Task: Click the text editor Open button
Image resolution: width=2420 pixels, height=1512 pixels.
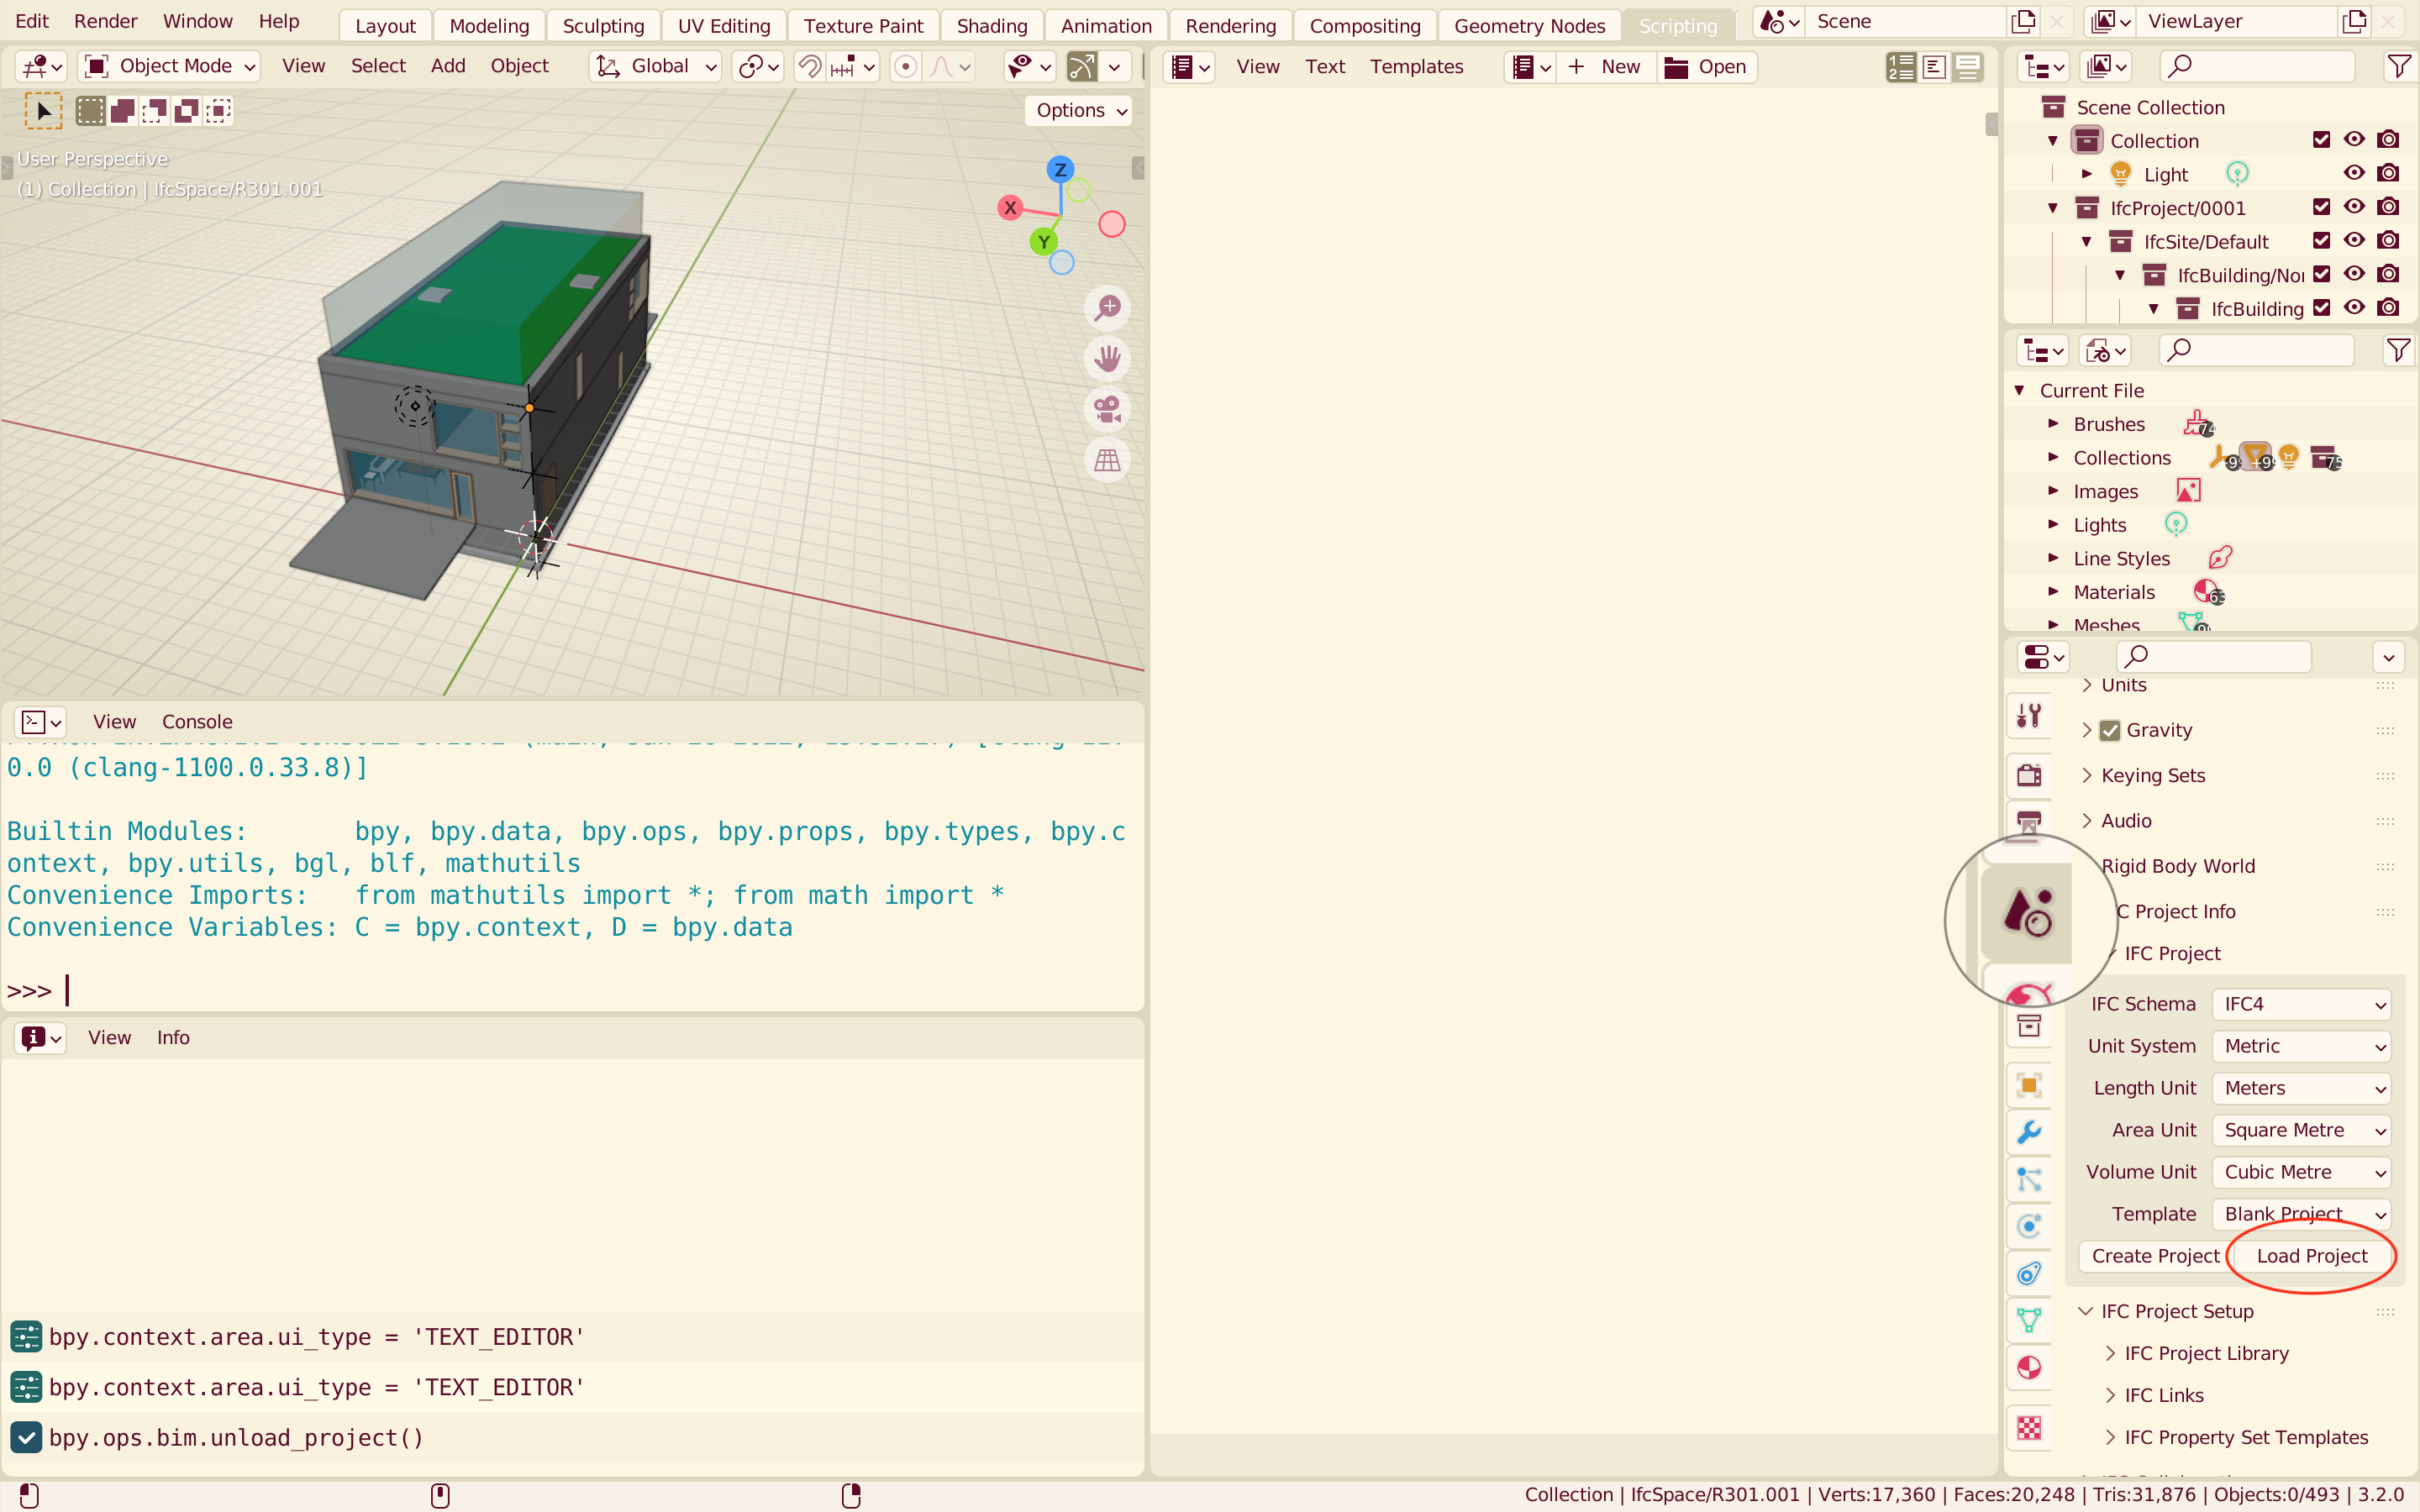Action: coord(1706,67)
